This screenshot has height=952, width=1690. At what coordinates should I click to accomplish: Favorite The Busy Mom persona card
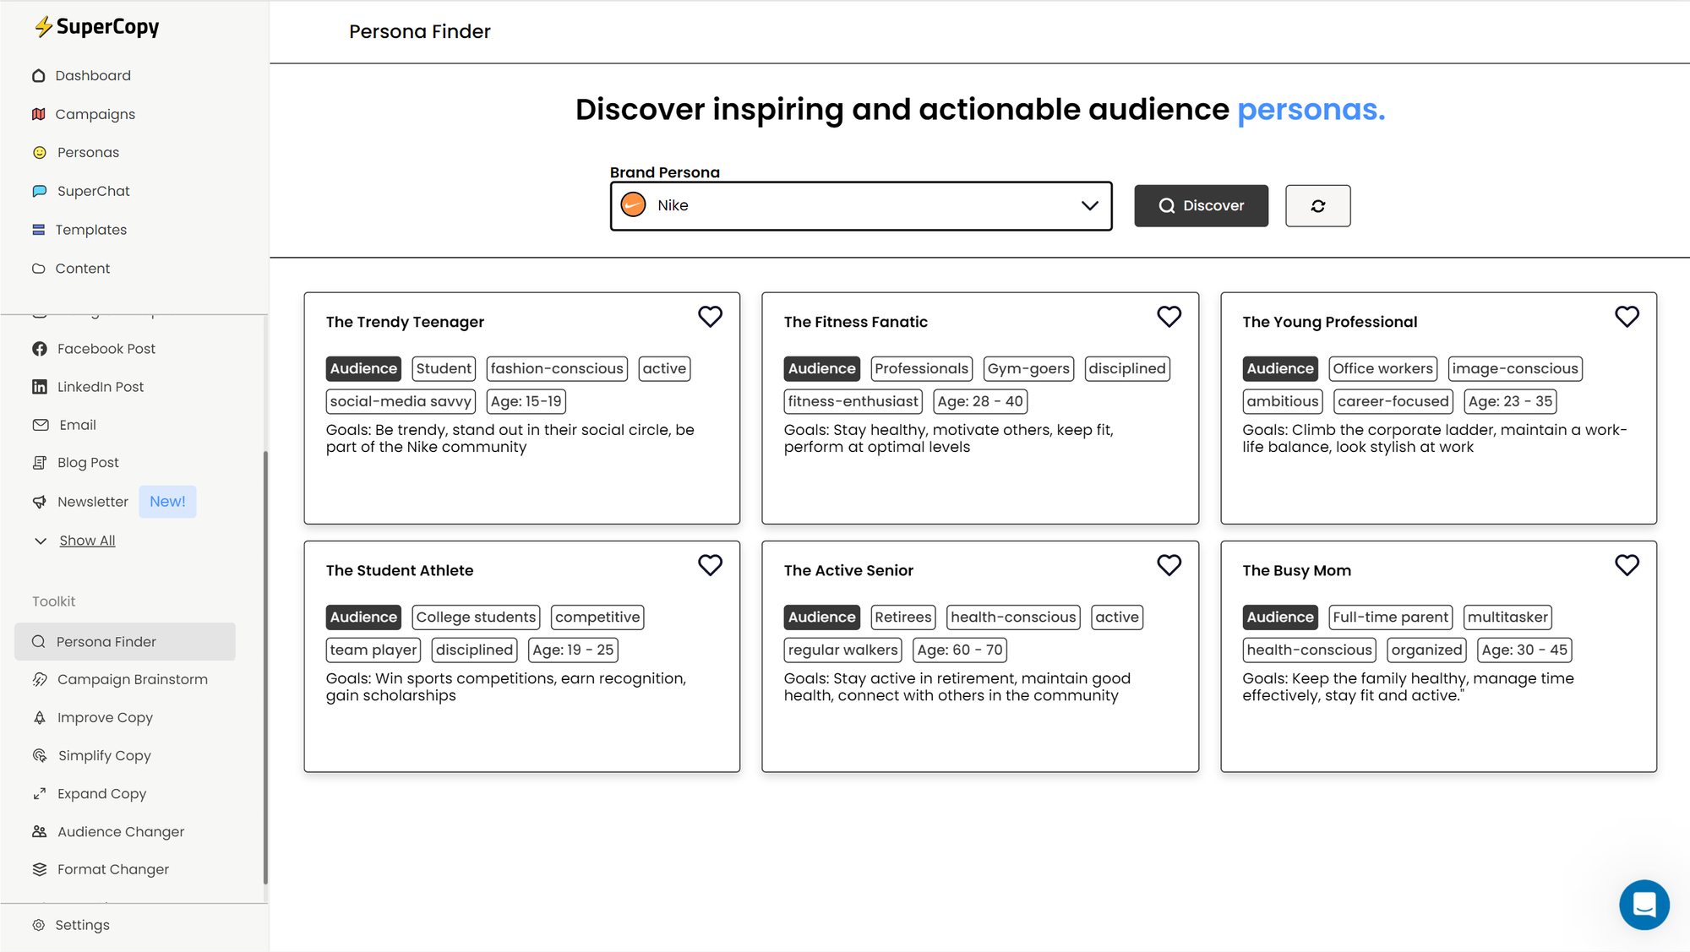pyautogui.click(x=1627, y=565)
